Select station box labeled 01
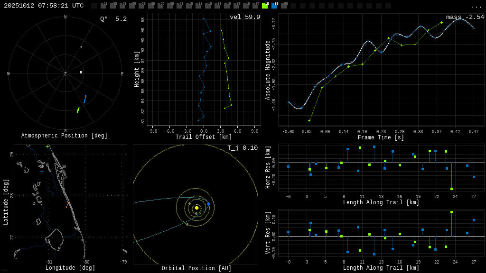 tap(103, 6)
